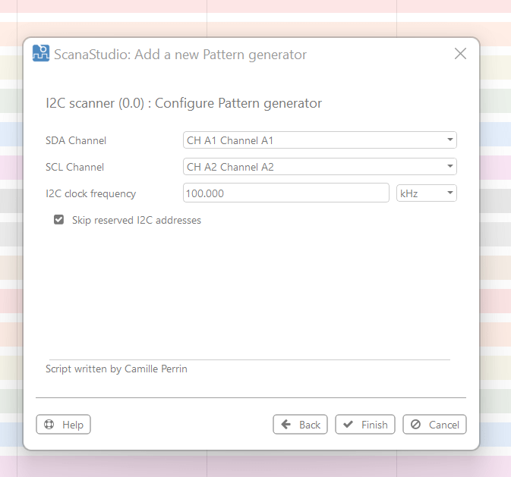Click the Cancel circle-slash icon
Viewport: 511px width, 477px height.
pyautogui.click(x=415, y=425)
